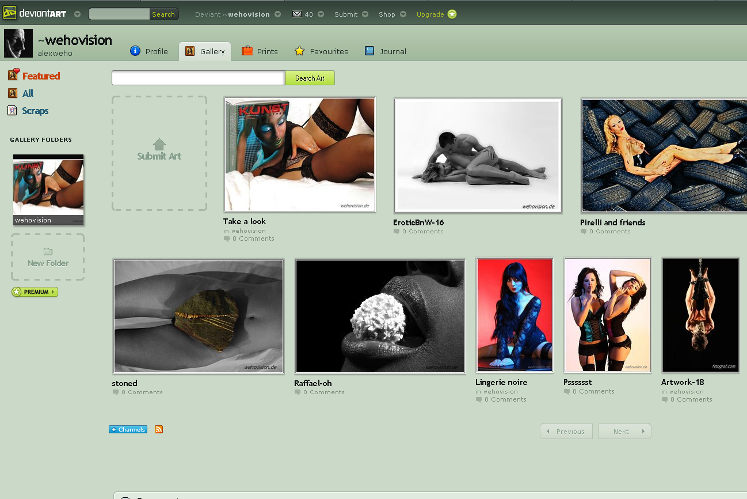The height and width of the screenshot is (499, 747).
Task: Click the Next page button
Action: [624, 432]
